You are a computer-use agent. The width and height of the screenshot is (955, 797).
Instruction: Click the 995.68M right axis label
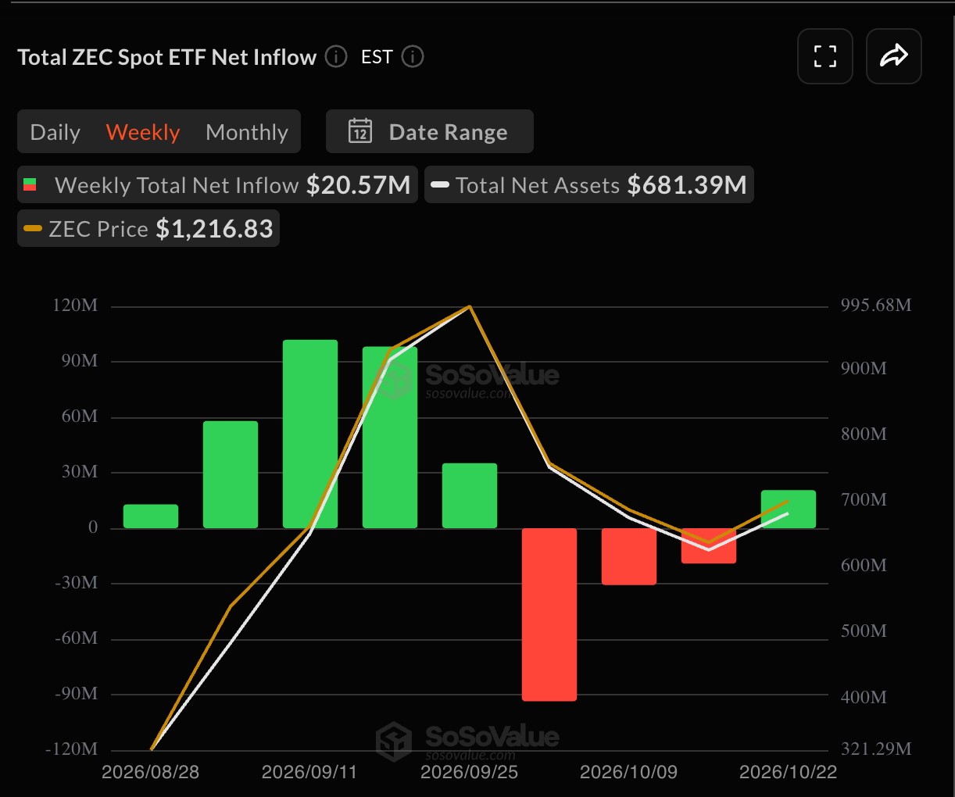pyautogui.click(x=876, y=306)
